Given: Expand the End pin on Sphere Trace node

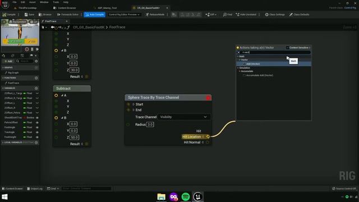Looking at the screenshot, I should click(x=134, y=110).
